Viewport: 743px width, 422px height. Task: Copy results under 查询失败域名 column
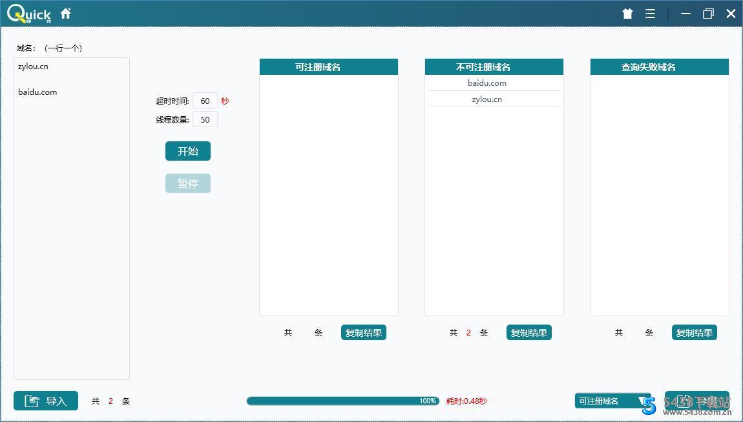pyautogui.click(x=694, y=332)
